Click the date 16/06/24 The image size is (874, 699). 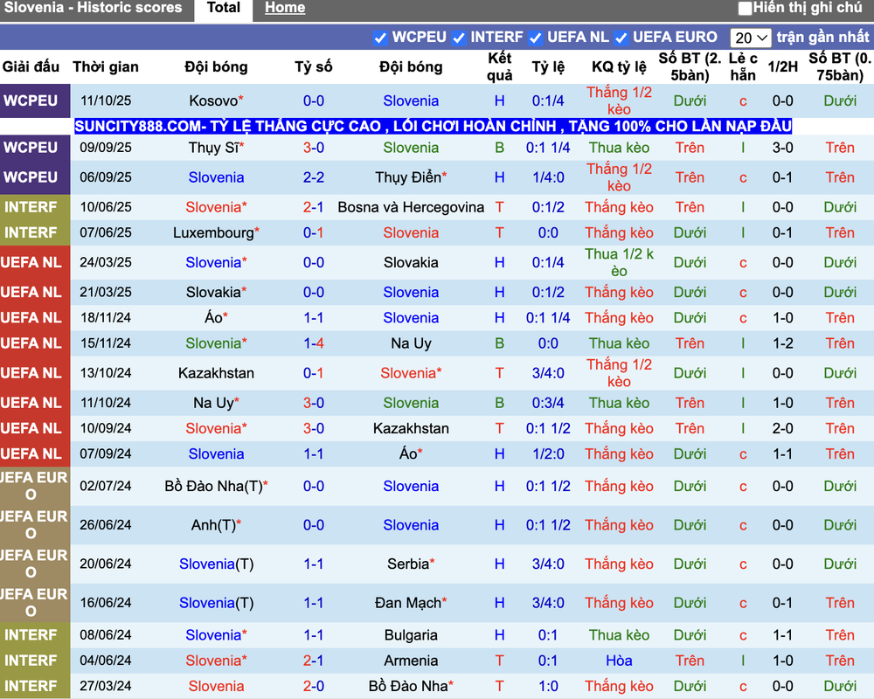tap(106, 603)
